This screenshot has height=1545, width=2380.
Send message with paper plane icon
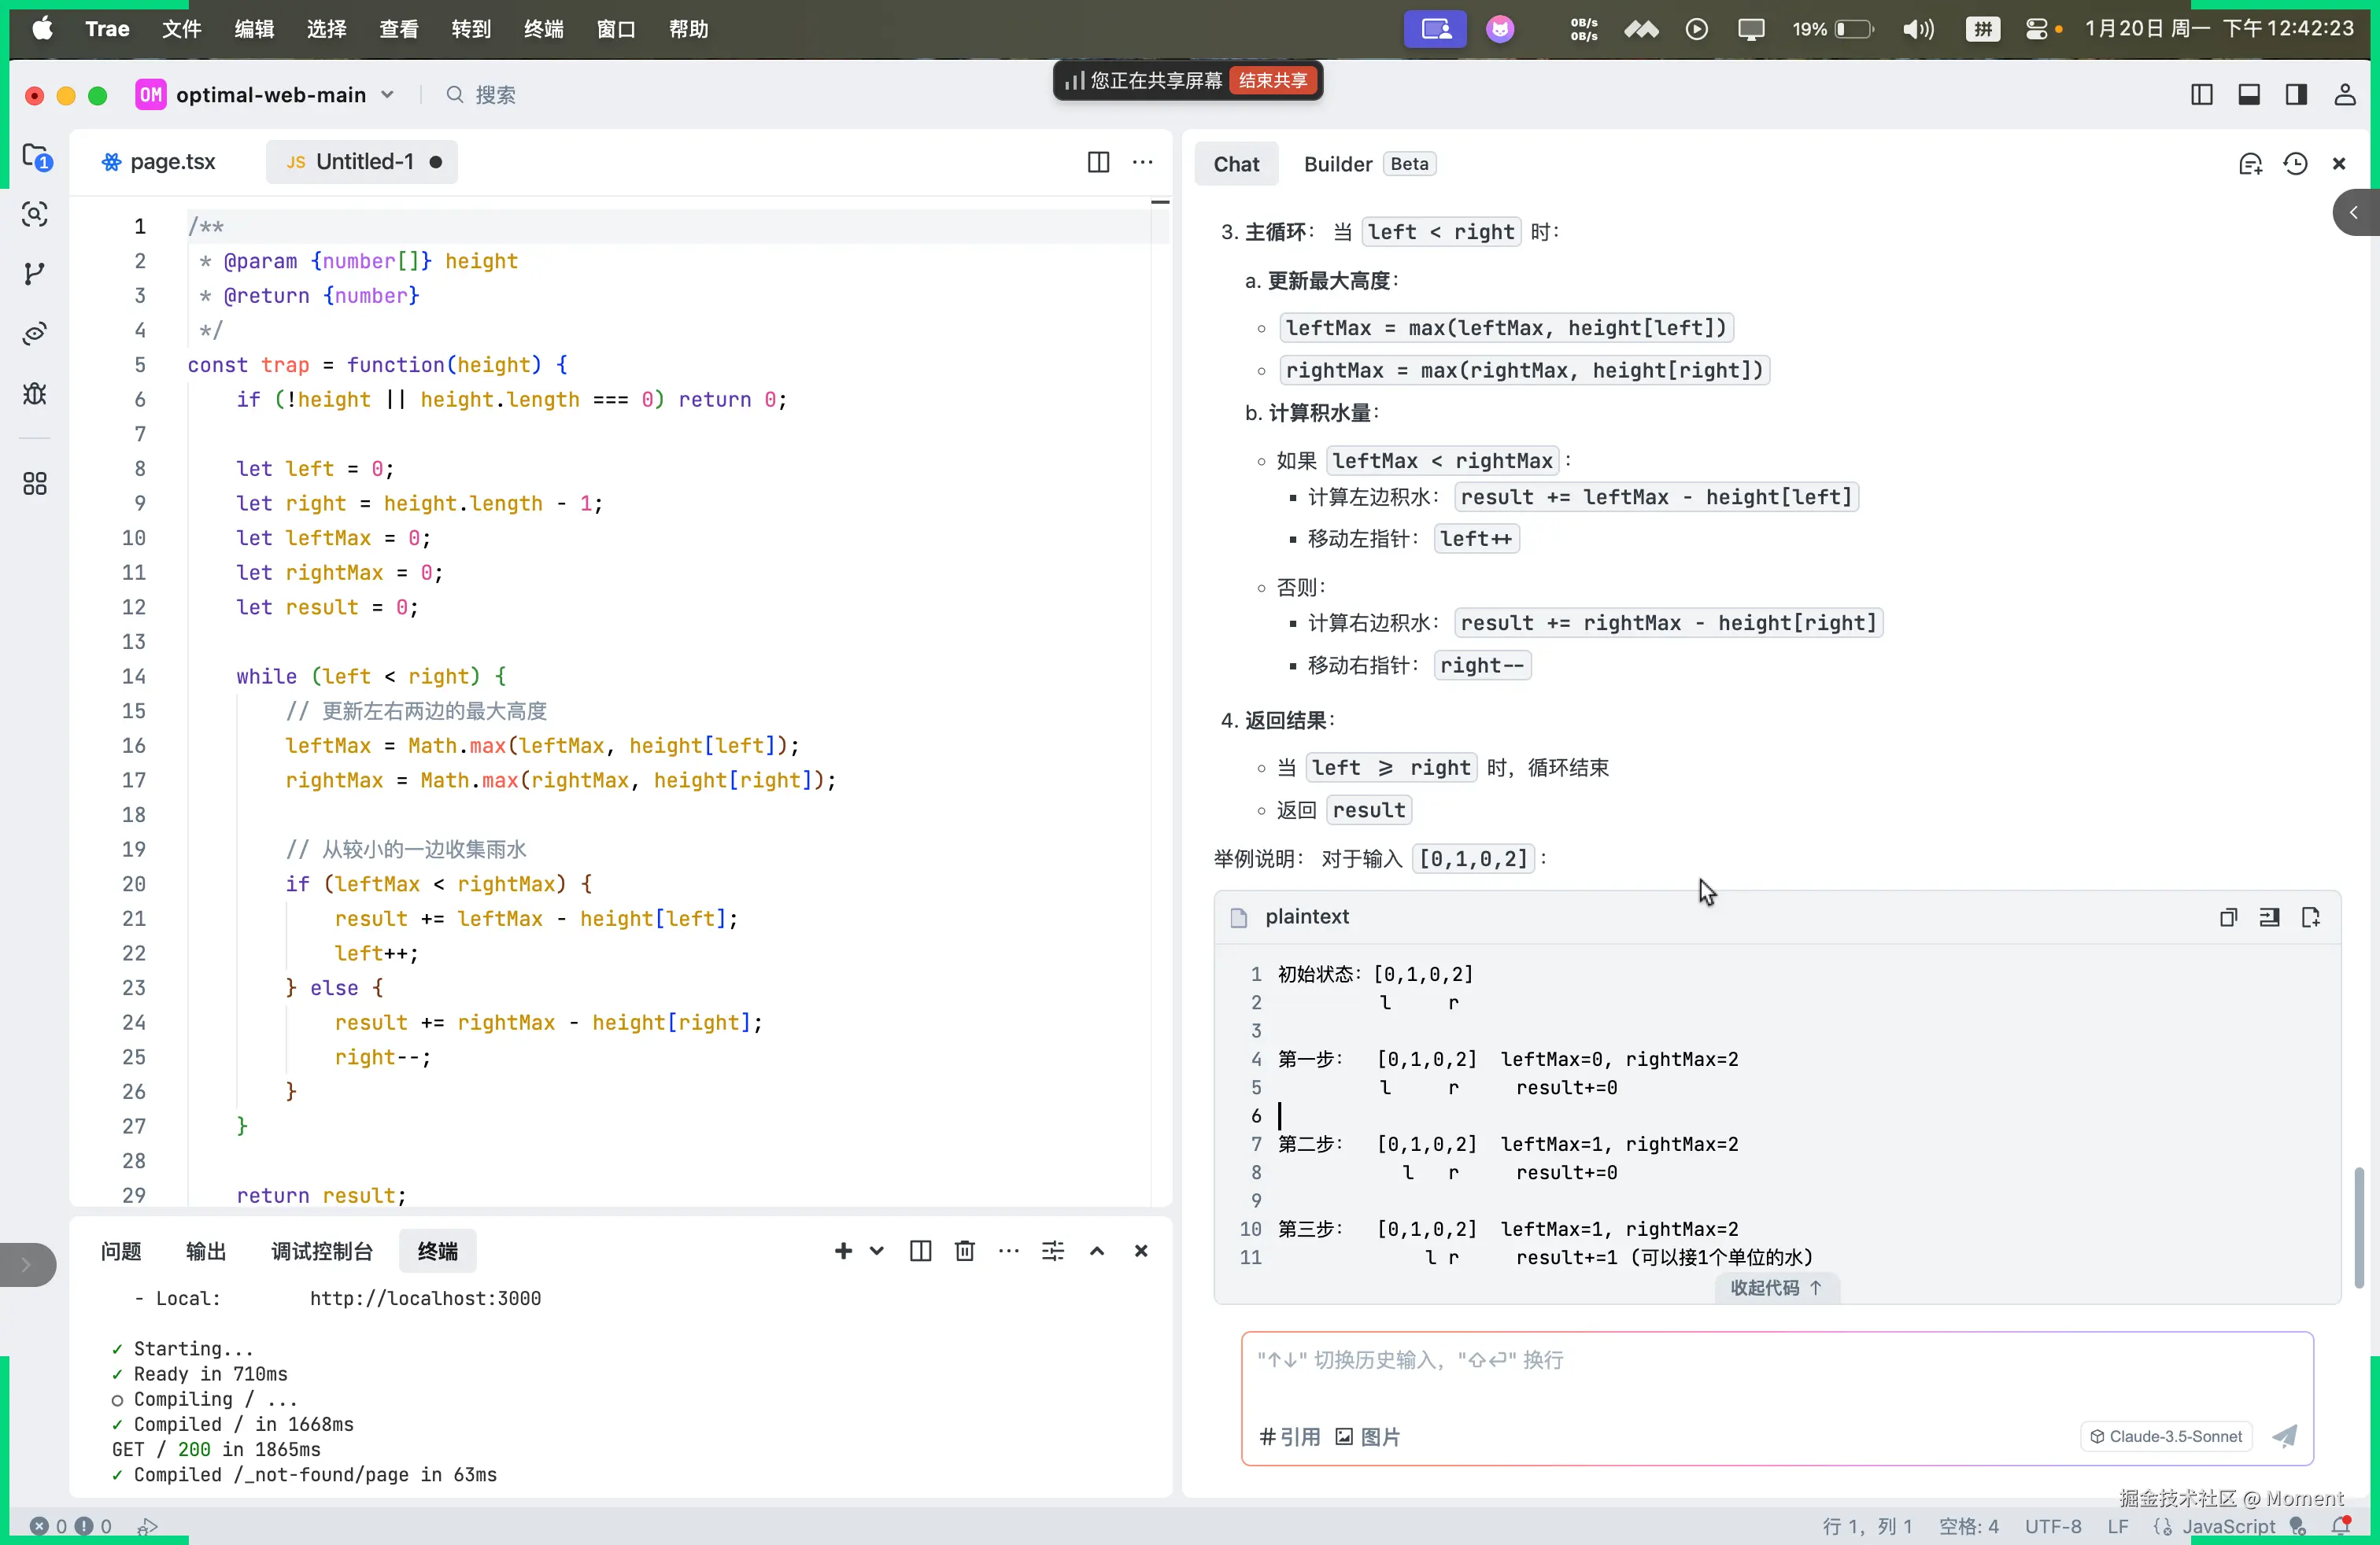(2284, 1437)
